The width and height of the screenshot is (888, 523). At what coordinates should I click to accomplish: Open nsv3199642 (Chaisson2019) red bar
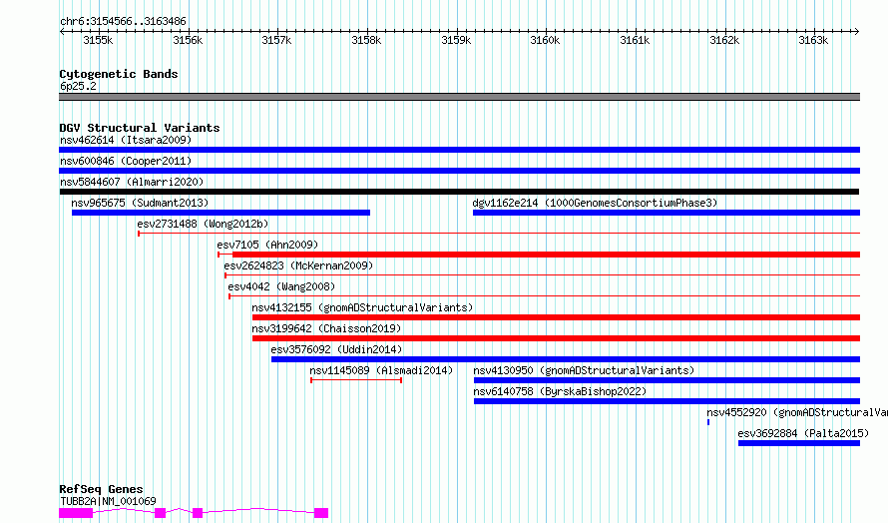click(x=556, y=338)
